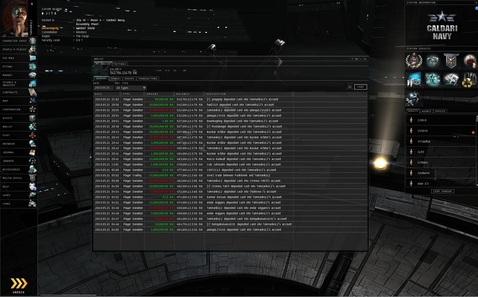
Task: Open the Militia Office entry in the sidebar
Action: pos(19,178)
